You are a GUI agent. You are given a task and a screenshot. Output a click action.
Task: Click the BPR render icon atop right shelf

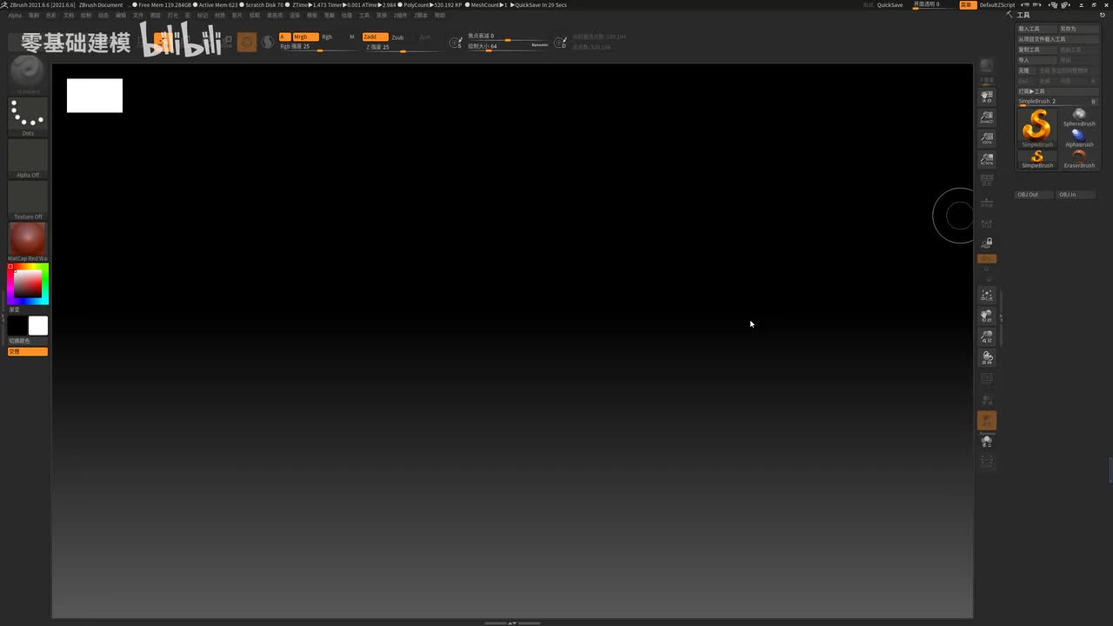(x=987, y=67)
